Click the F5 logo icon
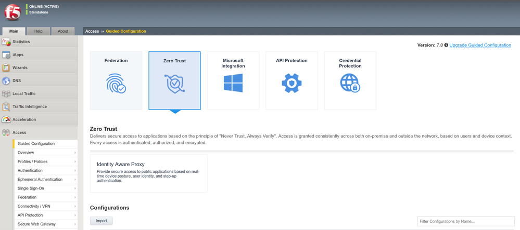Image resolution: width=520 pixels, height=230 pixels. tap(12, 12)
